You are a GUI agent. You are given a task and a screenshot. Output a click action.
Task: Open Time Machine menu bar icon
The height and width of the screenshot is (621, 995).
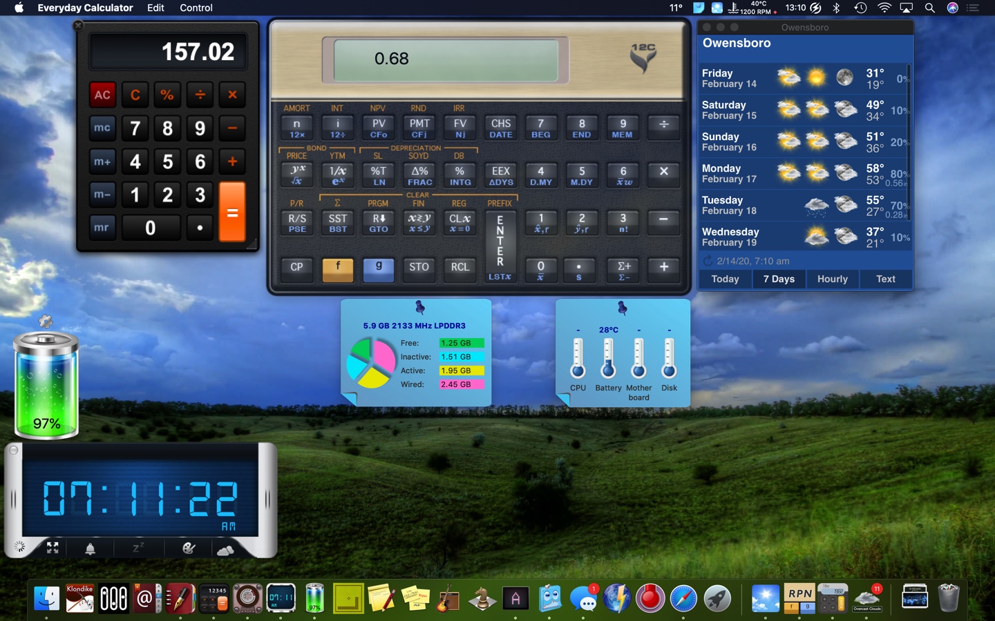860,8
